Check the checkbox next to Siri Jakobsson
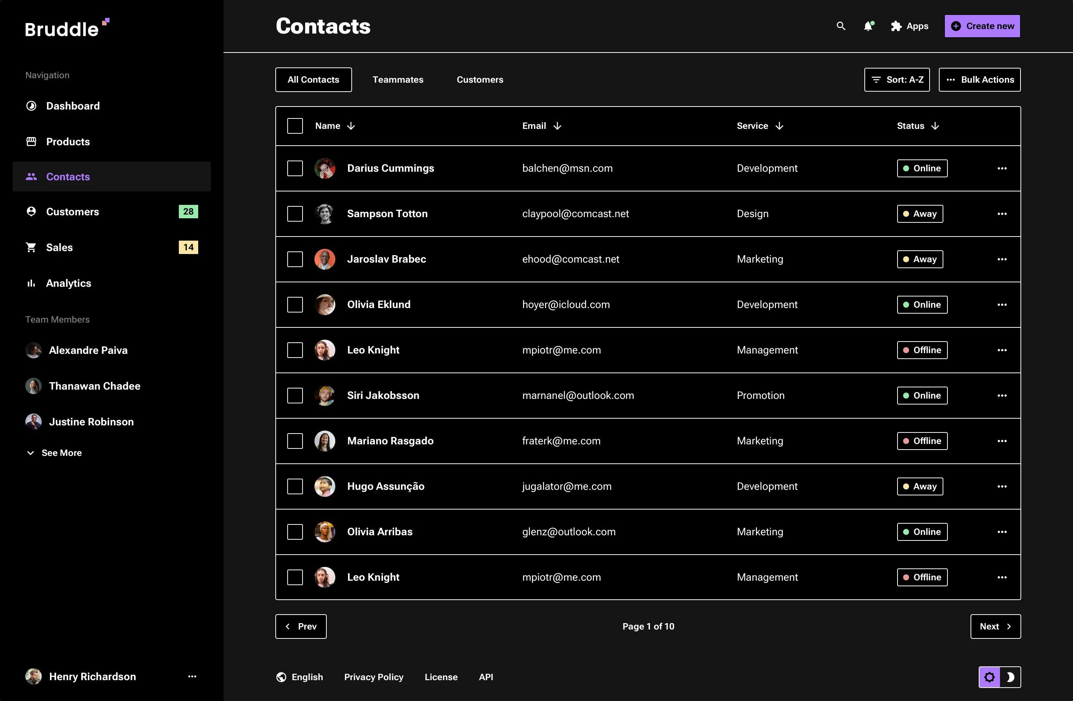This screenshot has height=701, width=1073. tap(295, 395)
